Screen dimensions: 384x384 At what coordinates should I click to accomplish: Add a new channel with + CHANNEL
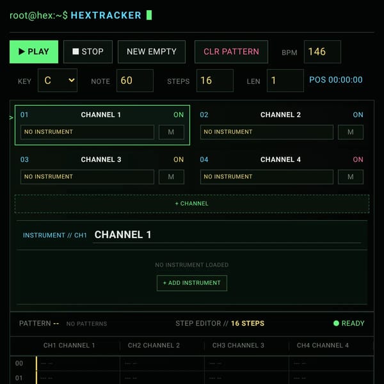click(x=192, y=204)
